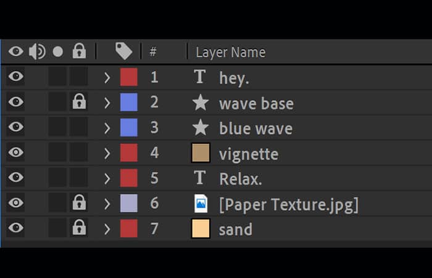Expand the sand layer properties
This screenshot has height=278, width=432.
[107, 229]
